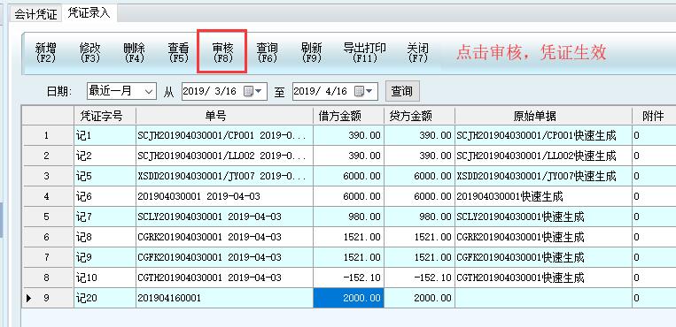Click the 查看 (F5) toolbar button
Image resolution: width=676 pixels, height=327 pixels.
(178, 52)
